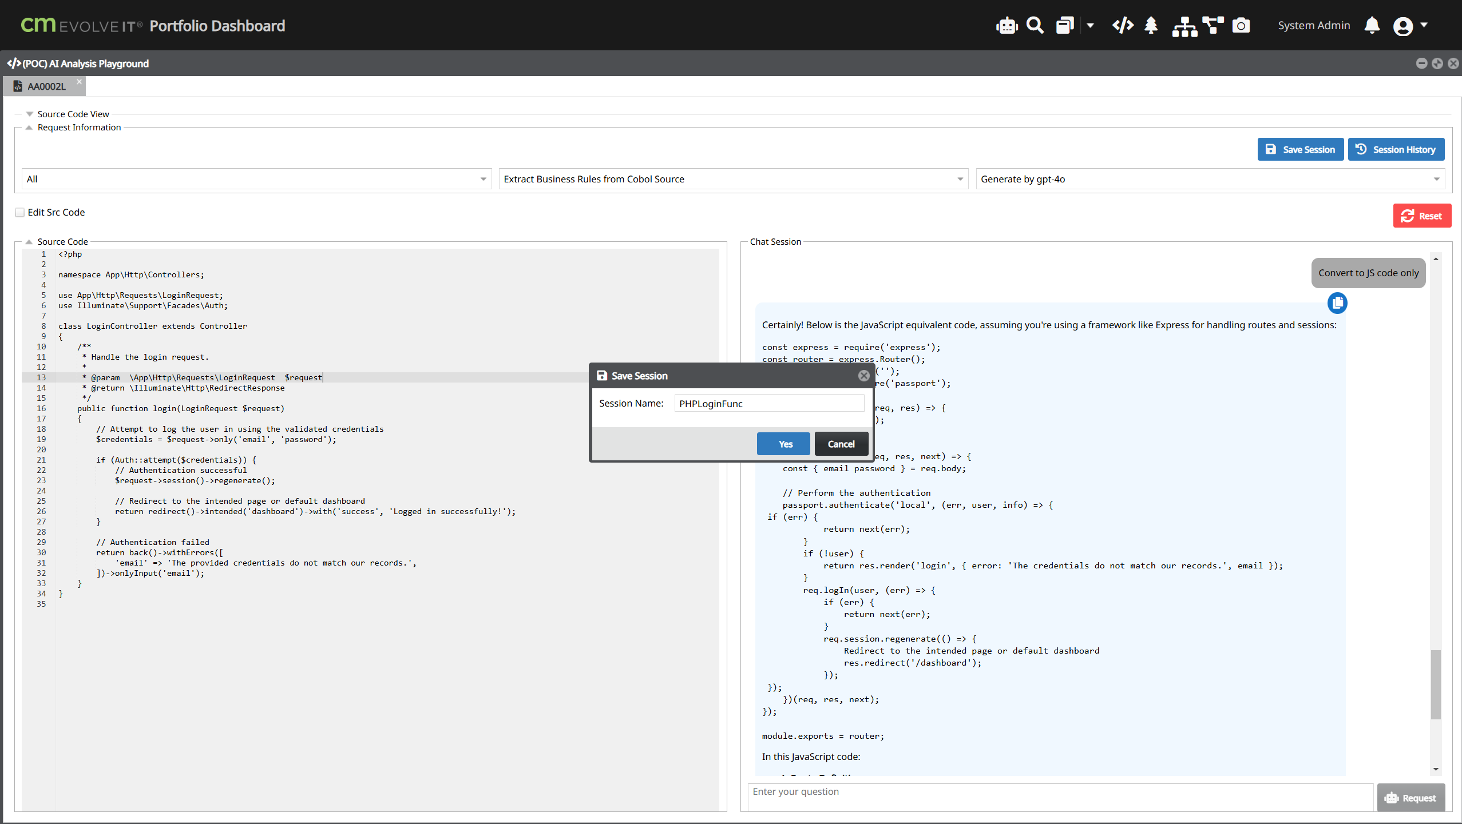This screenshot has width=1462, height=824.
Task: Open the search magnifier in header
Action: 1035,26
